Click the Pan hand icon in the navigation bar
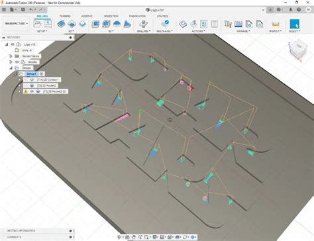The image size is (314, 241). click(134, 237)
